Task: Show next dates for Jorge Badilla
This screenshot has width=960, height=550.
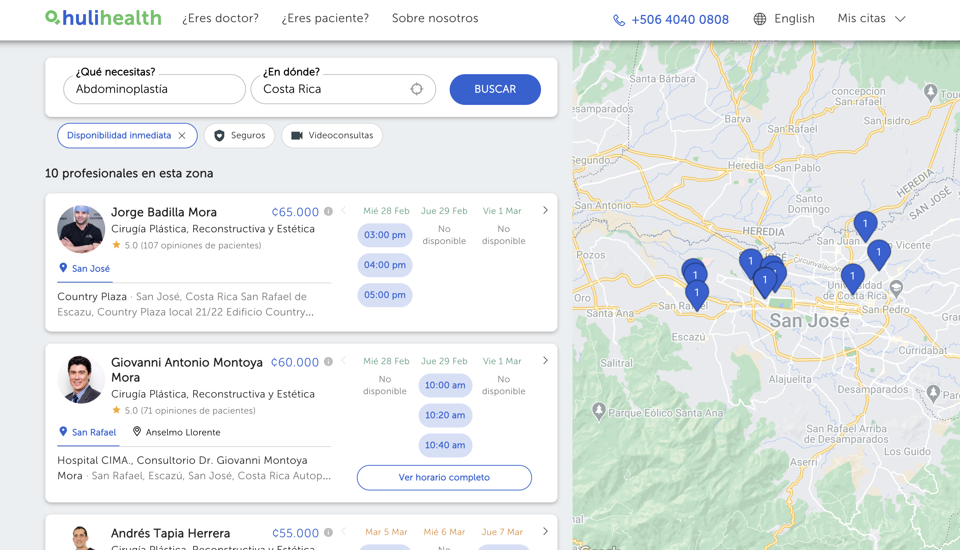Action: (x=545, y=211)
